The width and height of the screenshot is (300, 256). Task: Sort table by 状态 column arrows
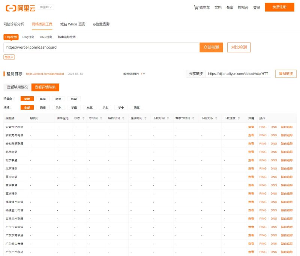pyautogui.click(x=83, y=118)
